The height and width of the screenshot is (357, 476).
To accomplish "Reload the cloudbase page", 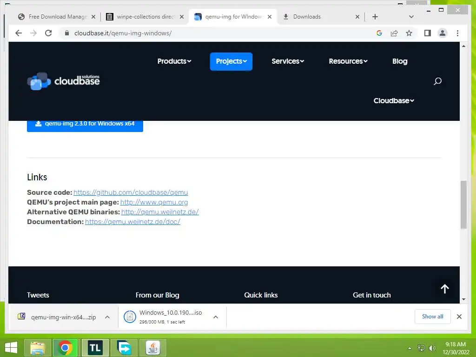I will 48,33.
